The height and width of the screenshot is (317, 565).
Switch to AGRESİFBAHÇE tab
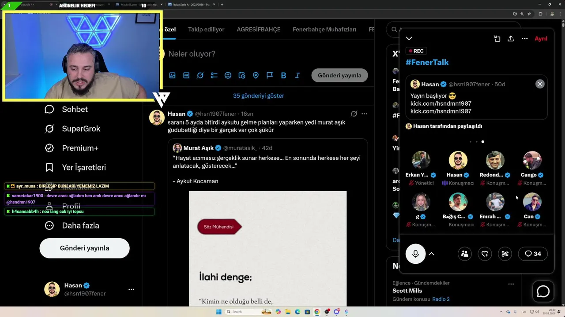tap(259, 29)
